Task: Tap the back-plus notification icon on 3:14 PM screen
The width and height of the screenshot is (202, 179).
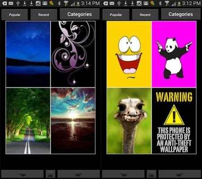Action: [4, 3]
